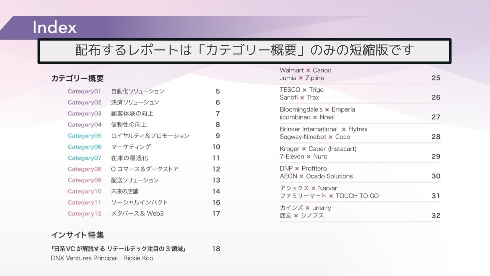Click the 顧客体験の向上 entry

point(132,113)
